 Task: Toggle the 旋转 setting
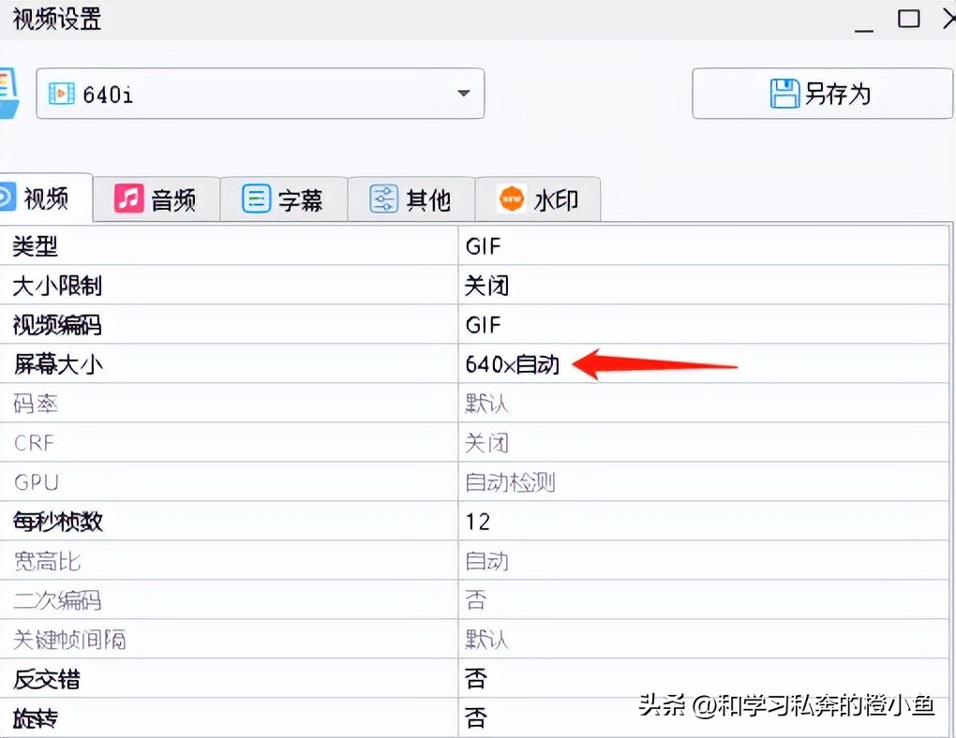point(476,717)
